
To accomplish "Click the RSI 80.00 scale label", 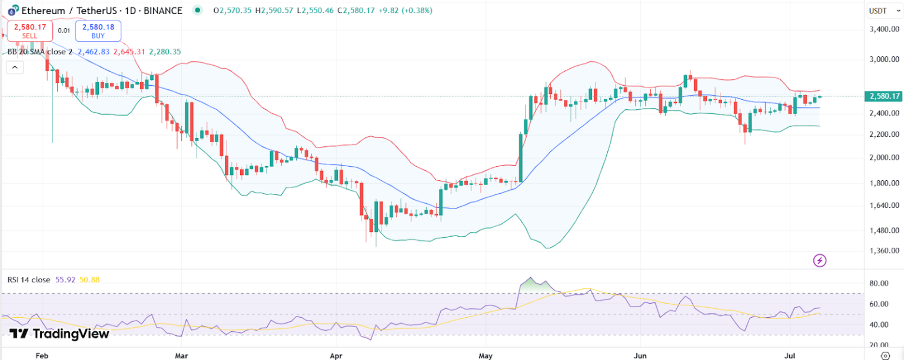I will [879, 284].
